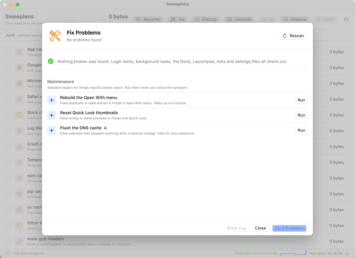
Task: Run Reset Quick Look thumbnails
Action: (x=301, y=115)
